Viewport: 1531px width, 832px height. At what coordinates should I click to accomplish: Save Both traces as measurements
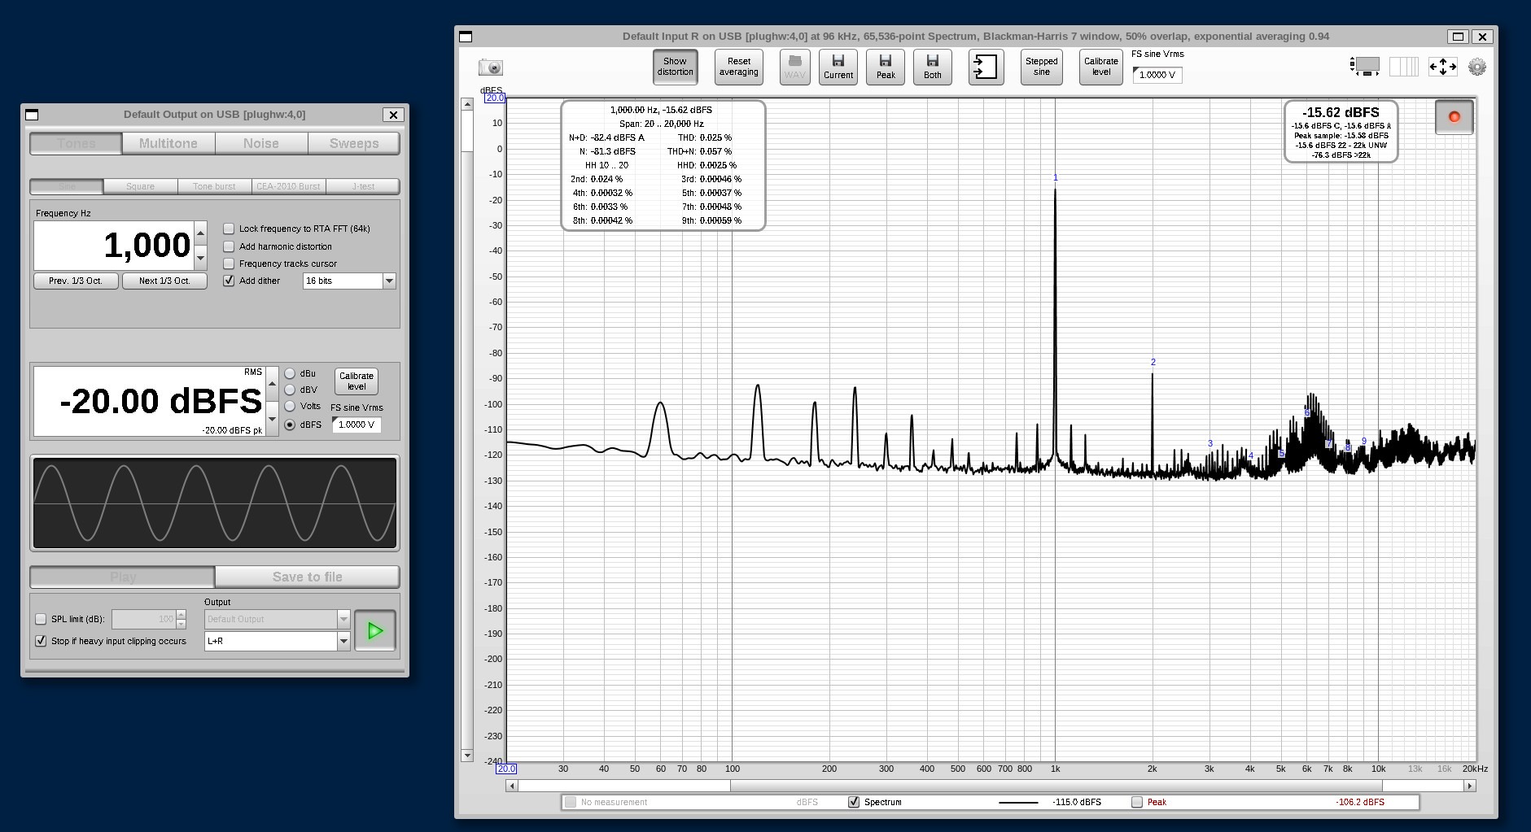coord(932,67)
